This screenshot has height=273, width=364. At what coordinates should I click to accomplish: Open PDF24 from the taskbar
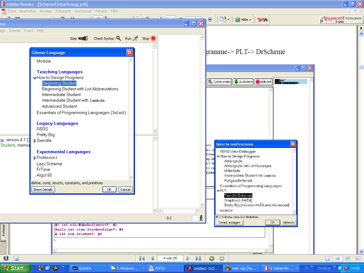click(166, 268)
